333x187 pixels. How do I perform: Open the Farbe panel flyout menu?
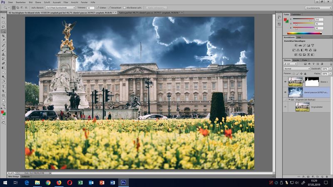coord(331,15)
